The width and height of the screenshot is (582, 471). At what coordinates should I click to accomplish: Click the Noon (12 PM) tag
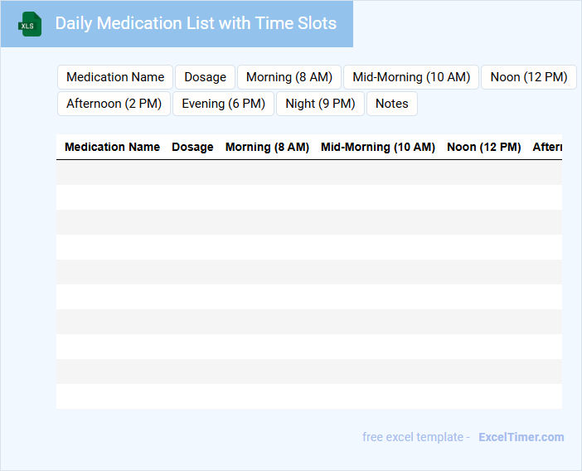528,77
